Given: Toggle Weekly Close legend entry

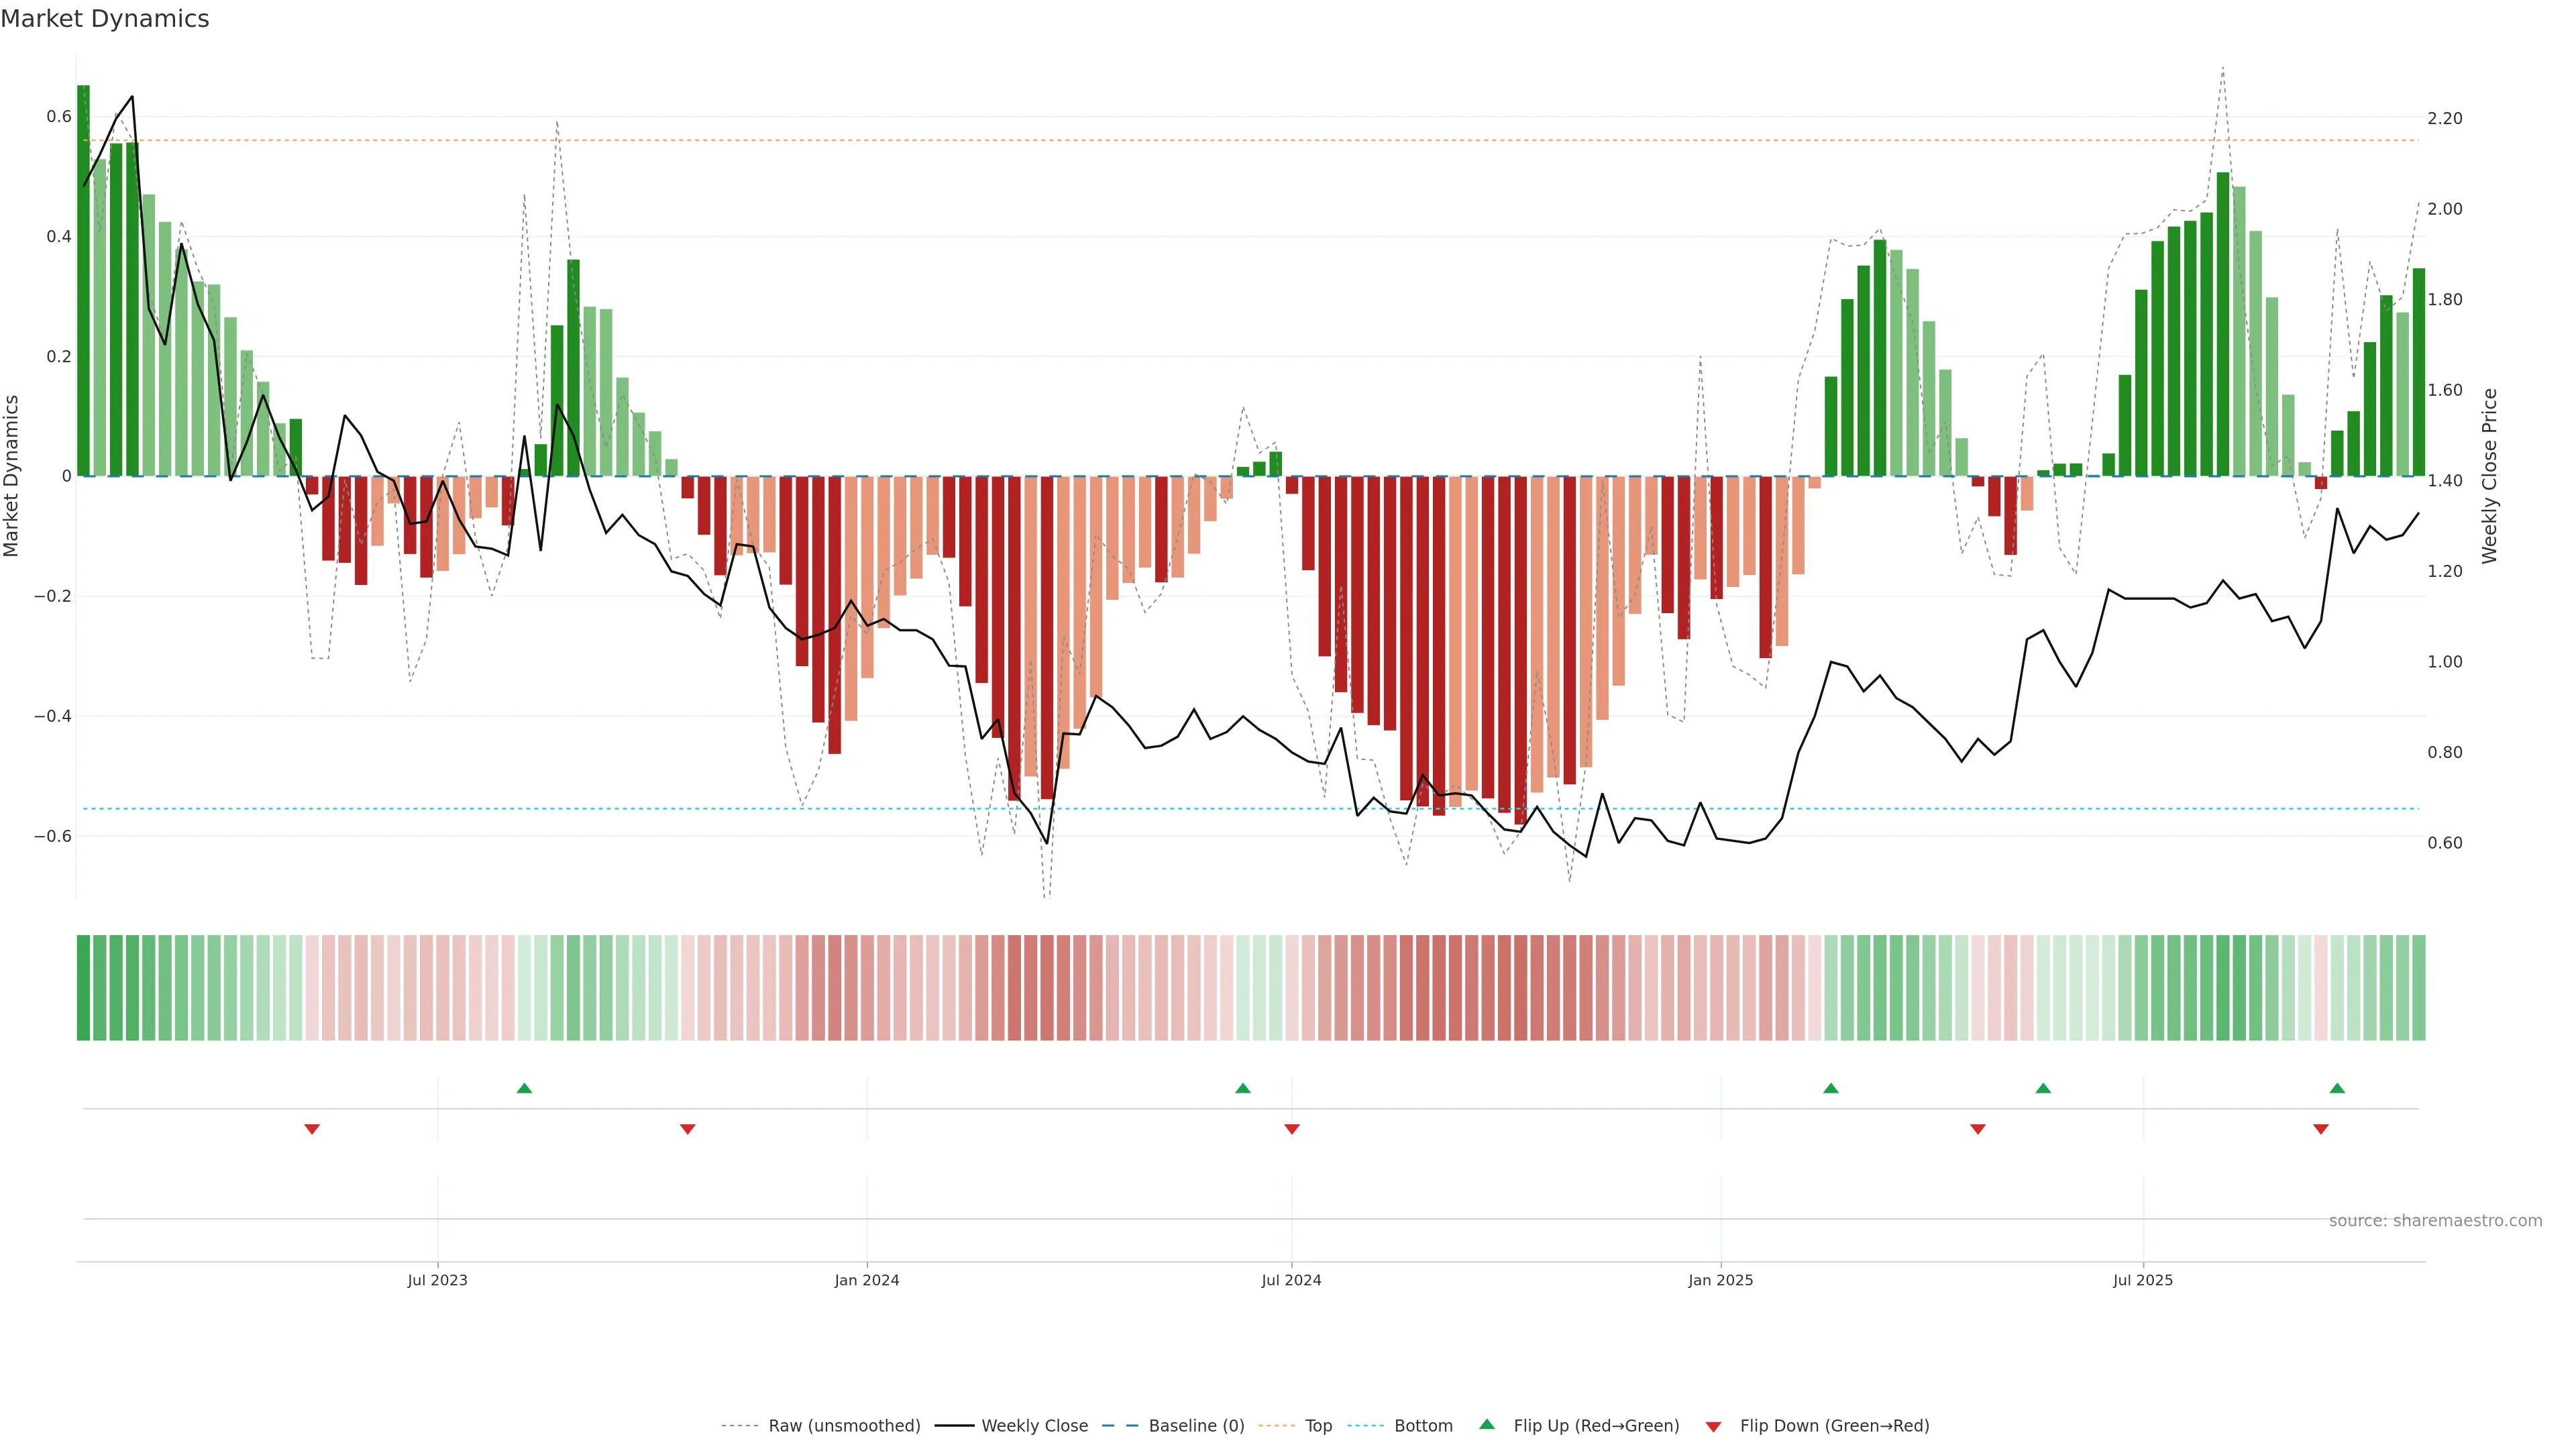Looking at the screenshot, I should pyautogui.click(x=1034, y=1426).
